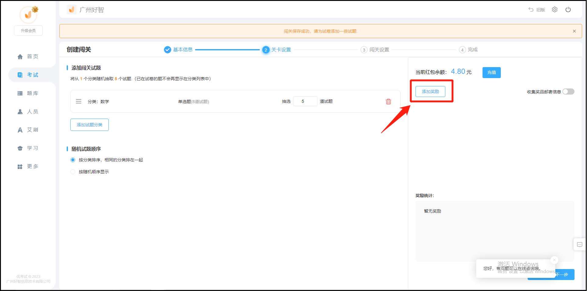This screenshot has height=291, width=587.
Task: Open the chat feedback icon on right edge
Action: [579, 244]
